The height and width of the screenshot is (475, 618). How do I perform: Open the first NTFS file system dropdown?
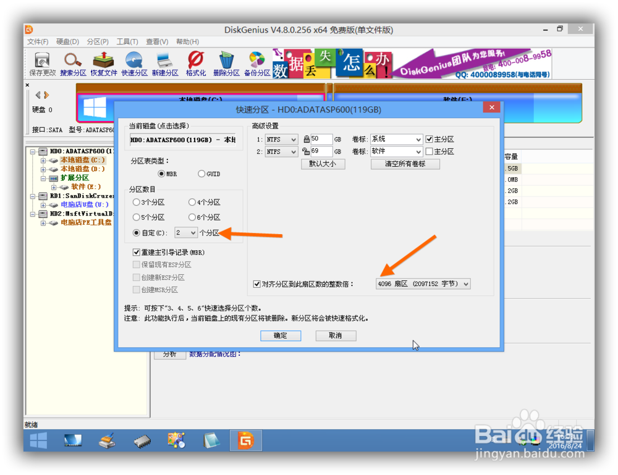coord(295,139)
